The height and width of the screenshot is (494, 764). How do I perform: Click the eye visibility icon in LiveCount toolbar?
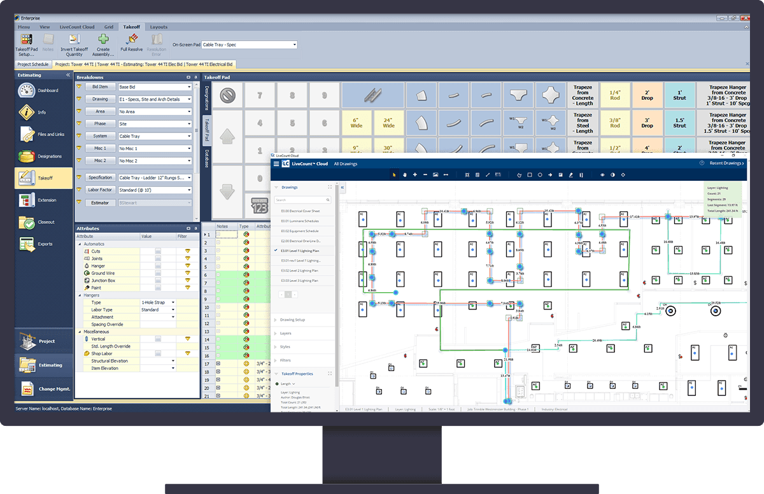click(x=602, y=174)
